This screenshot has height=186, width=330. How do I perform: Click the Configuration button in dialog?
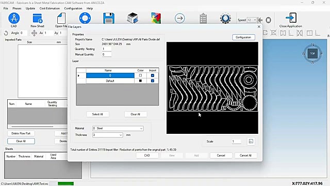click(243, 37)
